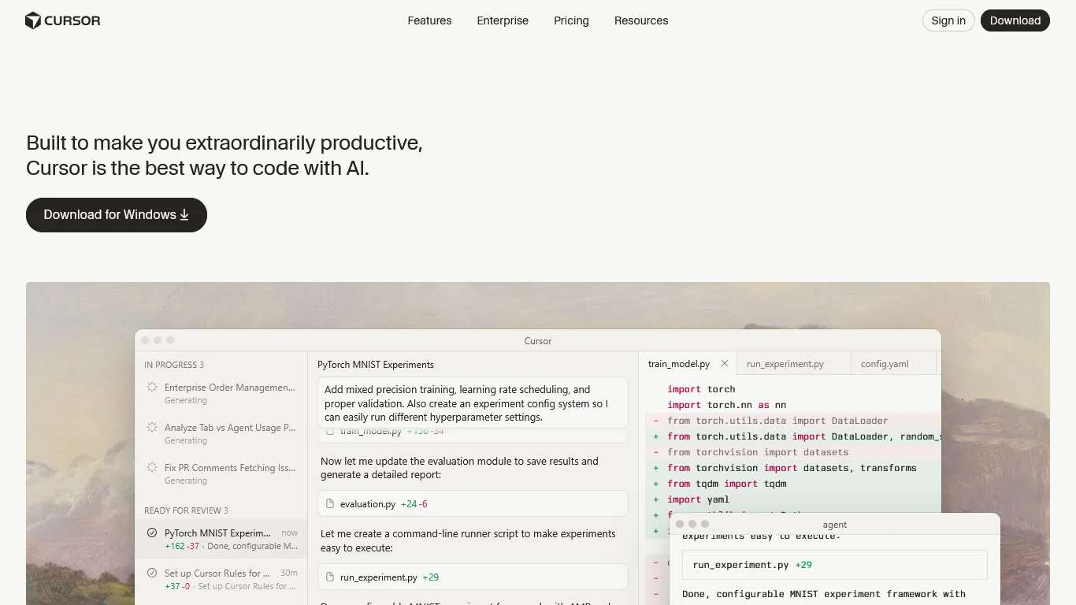Image resolution: width=1076 pixels, height=605 pixels.
Task: Click Download for Windows button
Action: [x=117, y=215]
